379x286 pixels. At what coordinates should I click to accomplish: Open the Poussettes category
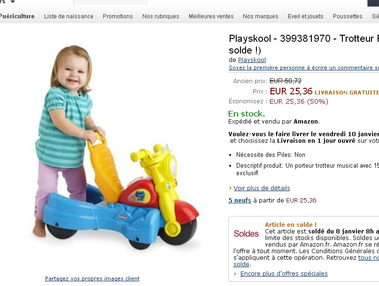[348, 16]
